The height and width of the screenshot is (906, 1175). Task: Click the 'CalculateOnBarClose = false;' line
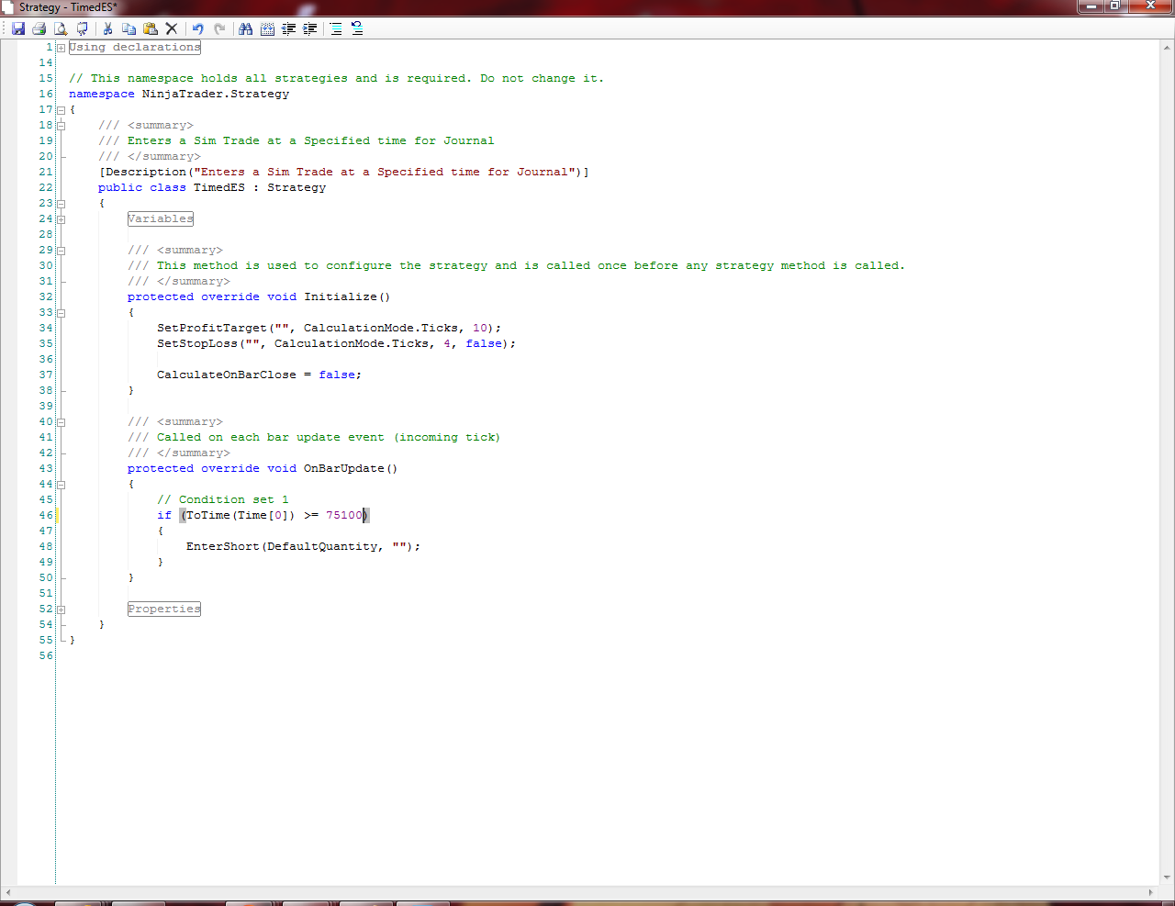click(x=260, y=375)
